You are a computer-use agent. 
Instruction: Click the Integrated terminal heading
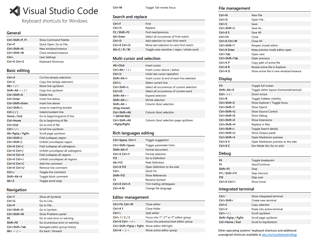point(236,189)
